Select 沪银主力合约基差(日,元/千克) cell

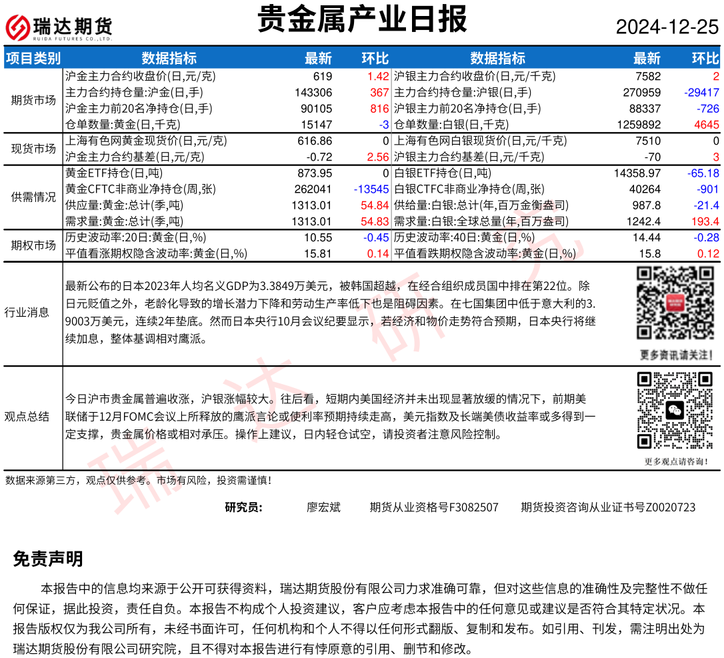pyautogui.click(x=469, y=157)
